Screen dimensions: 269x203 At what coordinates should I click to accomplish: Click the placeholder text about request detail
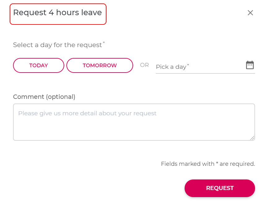tap(87, 113)
